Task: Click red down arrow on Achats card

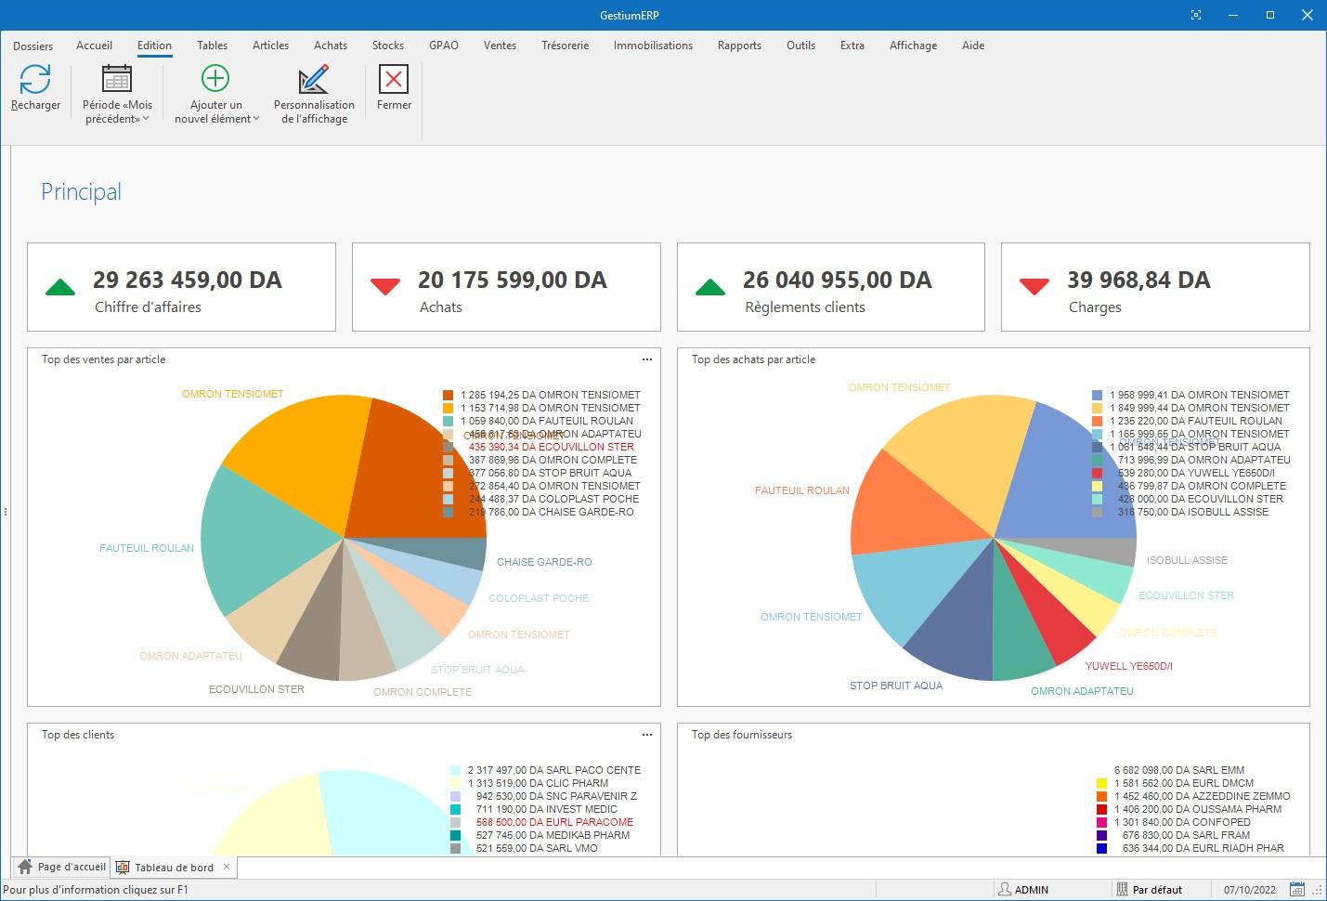Action: pyautogui.click(x=385, y=287)
